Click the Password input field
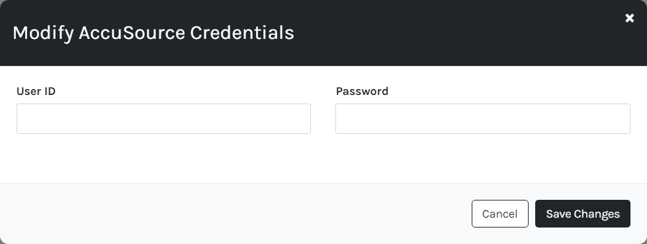The height and width of the screenshot is (244, 647). 483,119
